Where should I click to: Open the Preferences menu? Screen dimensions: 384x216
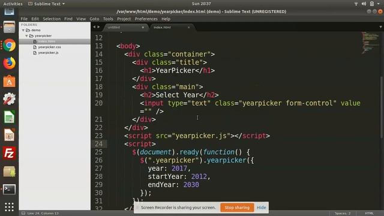(146, 19)
